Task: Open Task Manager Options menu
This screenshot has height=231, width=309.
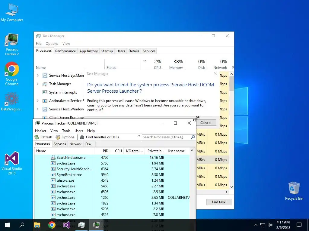Action: click(52, 44)
